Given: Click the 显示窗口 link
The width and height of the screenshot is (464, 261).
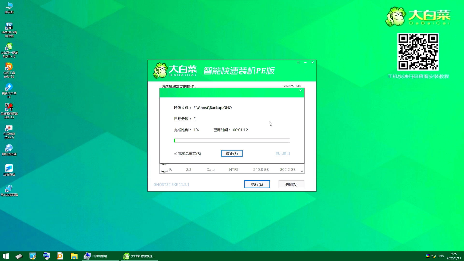Looking at the screenshot, I should (x=282, y=153).
